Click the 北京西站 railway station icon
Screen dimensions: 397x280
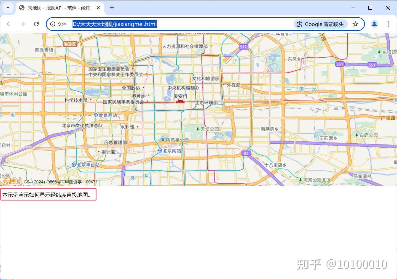click(x=96, y=115)
